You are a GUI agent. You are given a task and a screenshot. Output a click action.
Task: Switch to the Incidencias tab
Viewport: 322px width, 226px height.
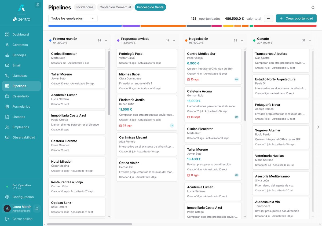85,7
